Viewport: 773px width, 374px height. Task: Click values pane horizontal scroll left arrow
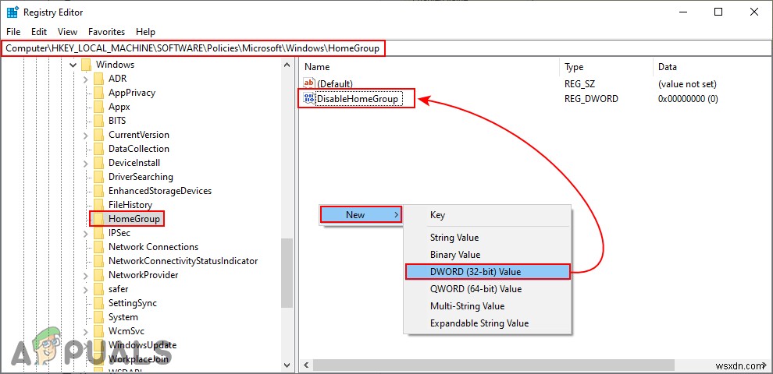pos(305,365)
